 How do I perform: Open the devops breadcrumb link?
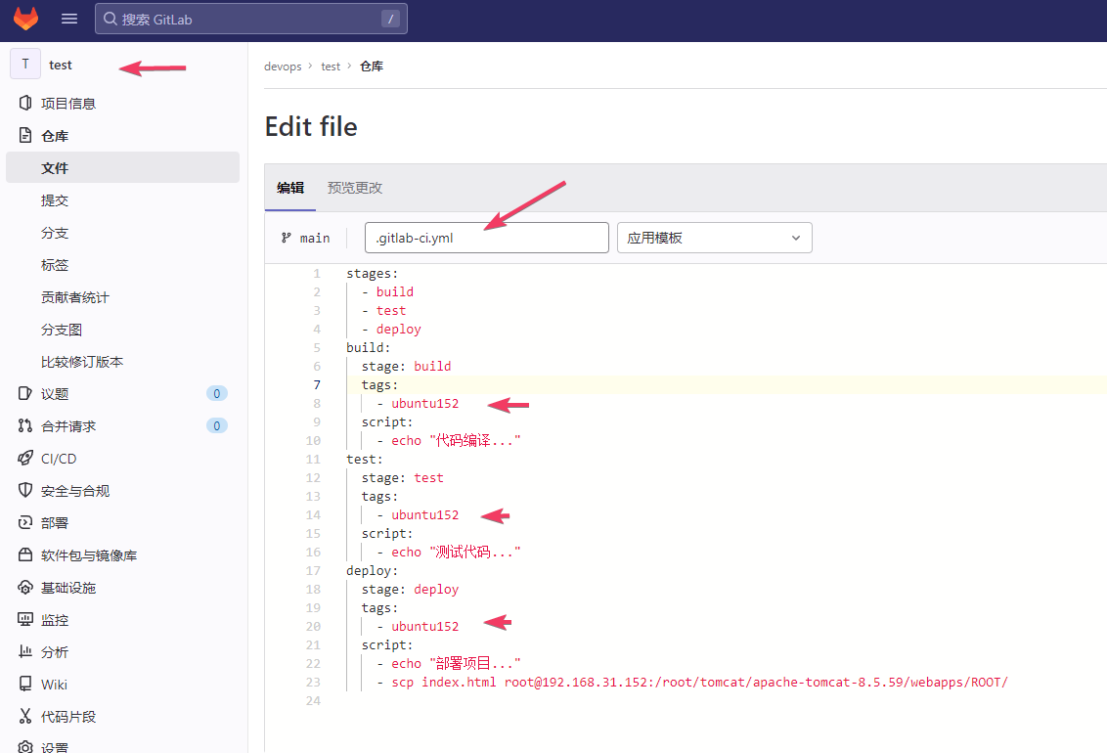click(x=283, y=66)
